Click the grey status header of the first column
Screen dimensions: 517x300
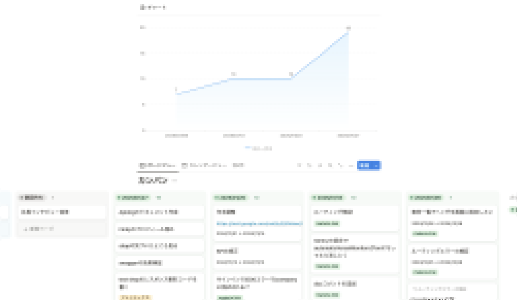point(32,197)
